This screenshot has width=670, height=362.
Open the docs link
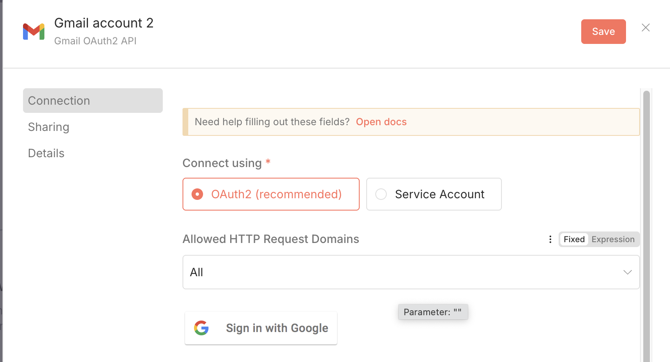(381, 122)
